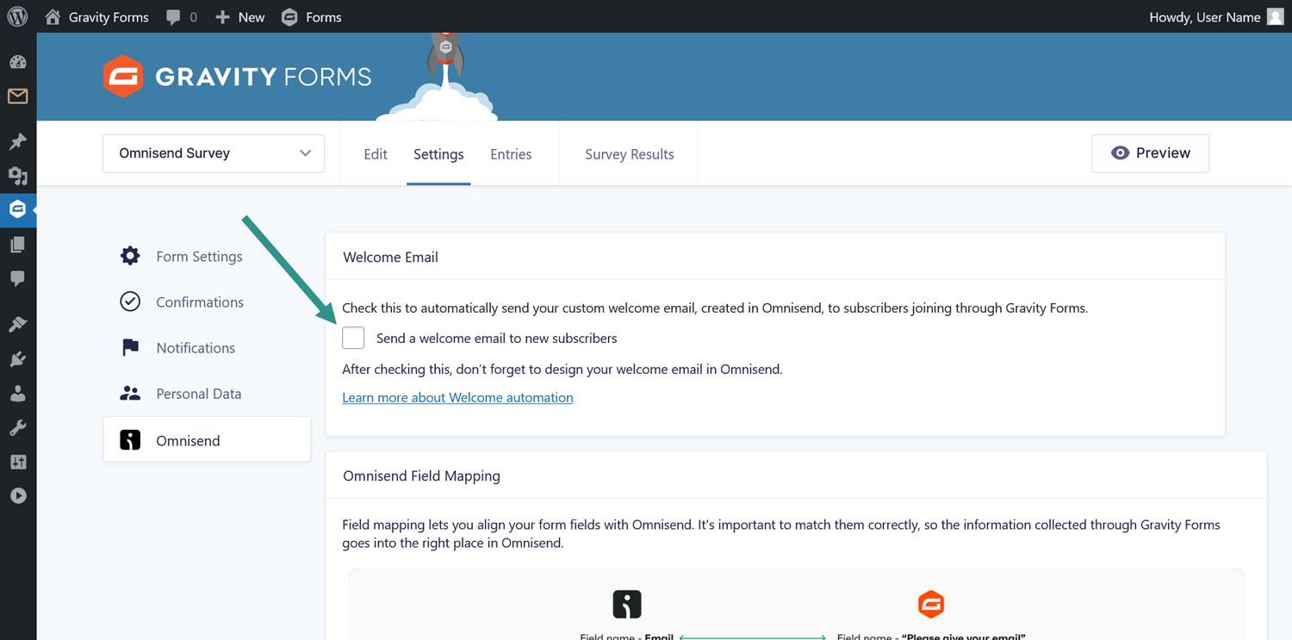This screenshot has width=1292, height=640.
Task: Click the Preview button
Action: [x=1151, y=153]
